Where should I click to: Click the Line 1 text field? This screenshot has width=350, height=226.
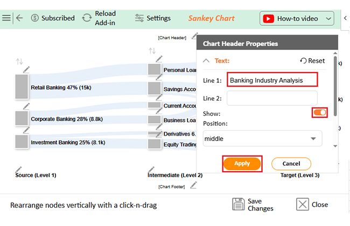click(272, 80)
